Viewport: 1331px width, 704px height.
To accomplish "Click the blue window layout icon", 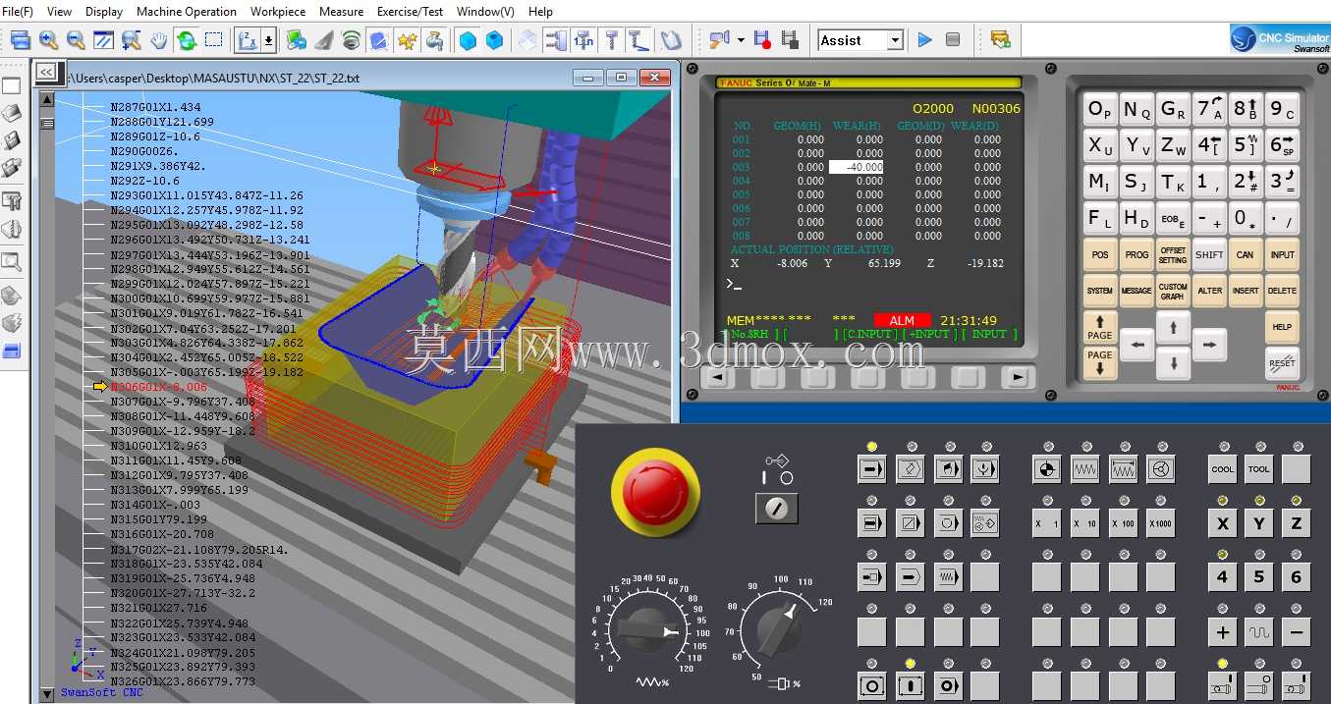I will click(21, 40).
